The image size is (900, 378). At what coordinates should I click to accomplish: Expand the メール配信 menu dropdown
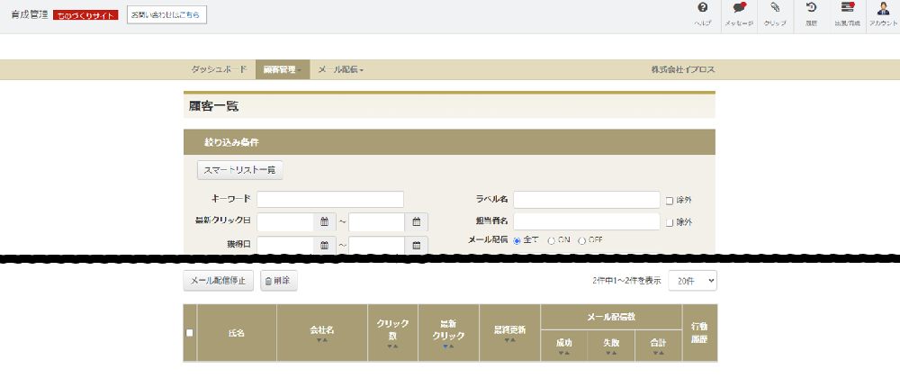click(341, 69)
